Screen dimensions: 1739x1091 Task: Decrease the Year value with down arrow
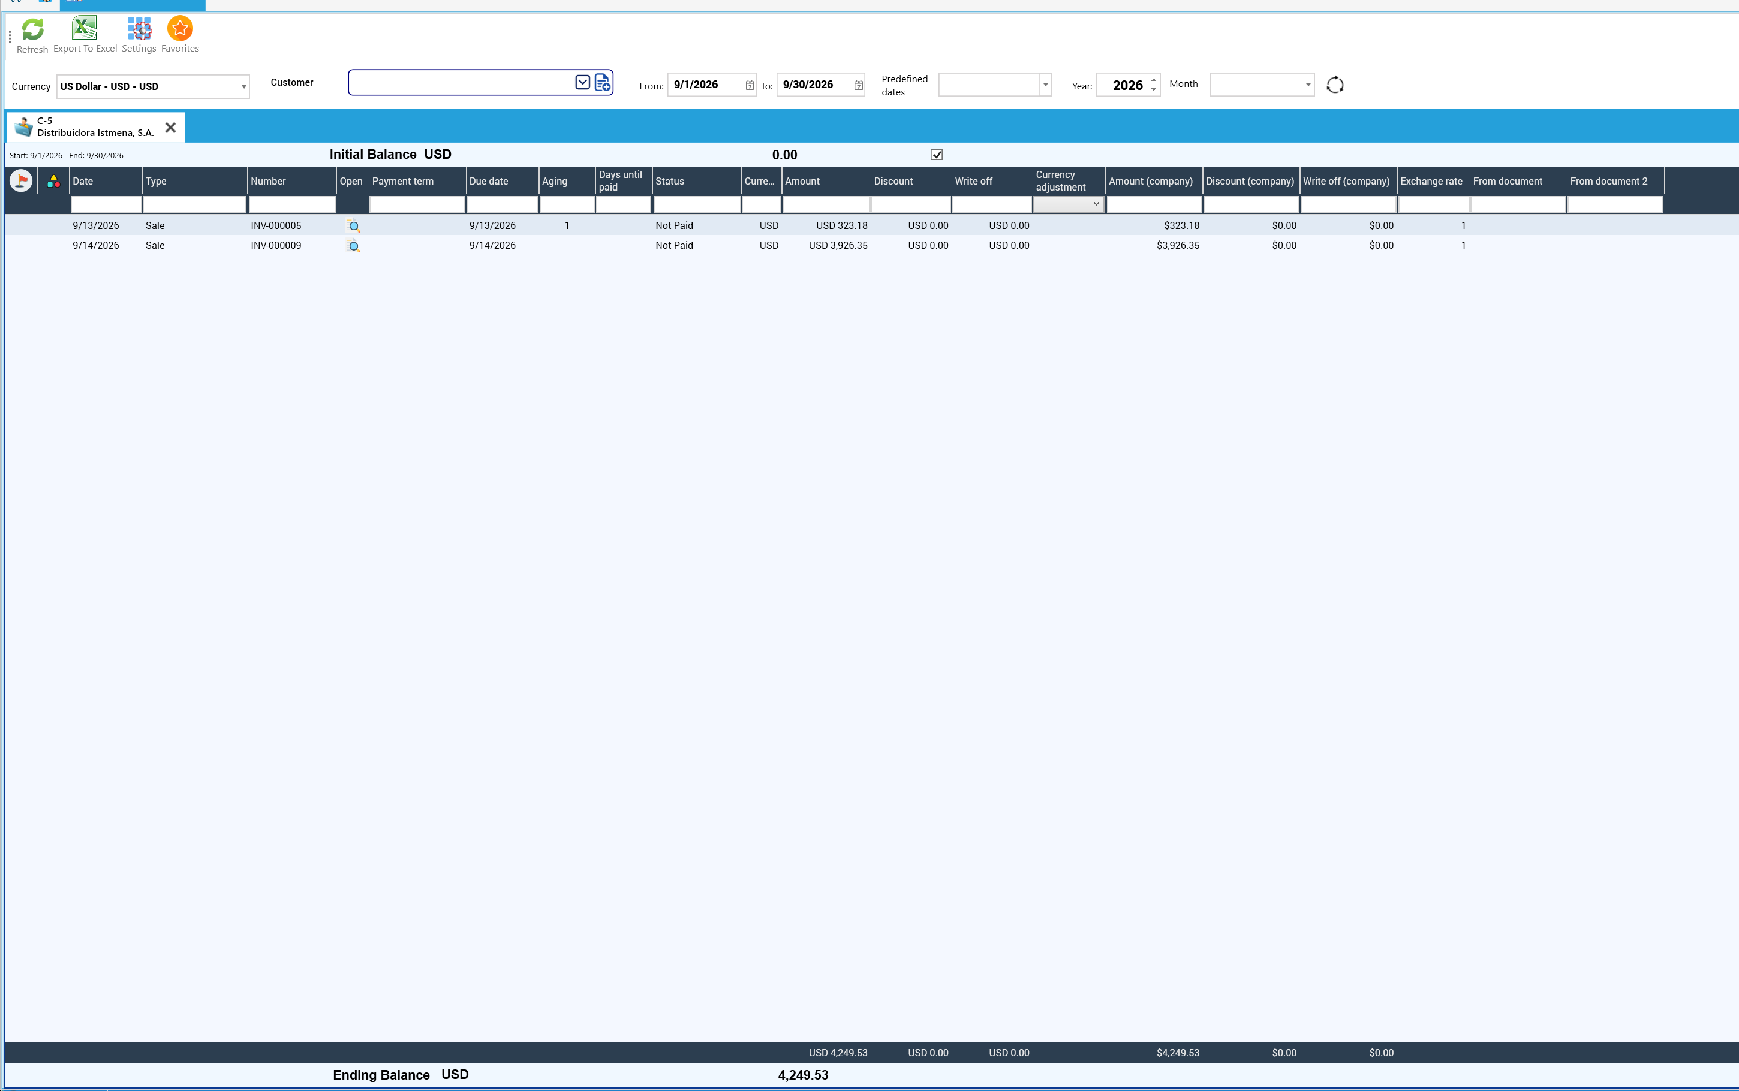click(x=1153, y=90)
